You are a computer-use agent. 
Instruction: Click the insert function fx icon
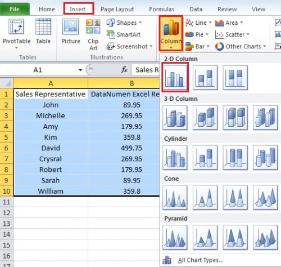coord(124,70)
